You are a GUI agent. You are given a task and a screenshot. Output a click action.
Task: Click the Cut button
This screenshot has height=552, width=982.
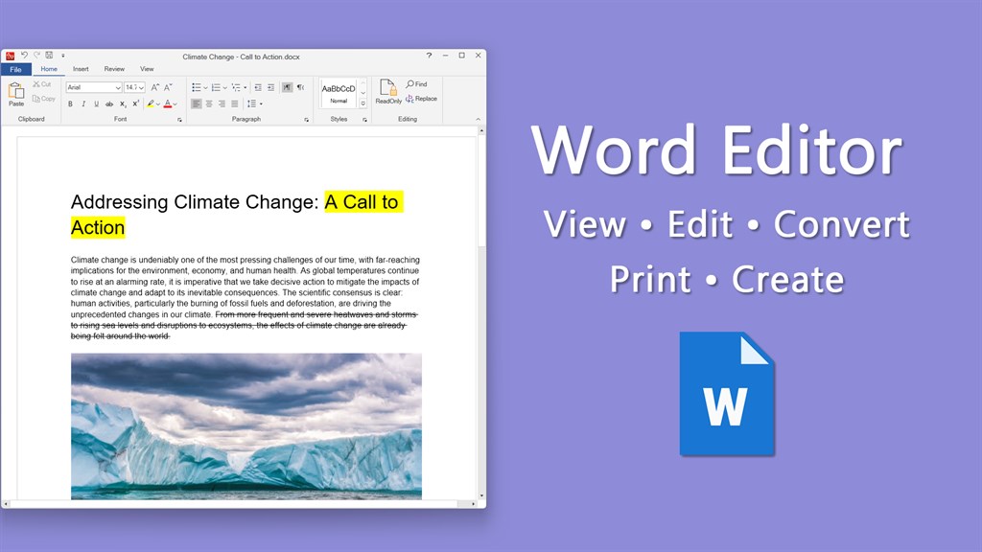pyautogui.click(x=42, y=84)
